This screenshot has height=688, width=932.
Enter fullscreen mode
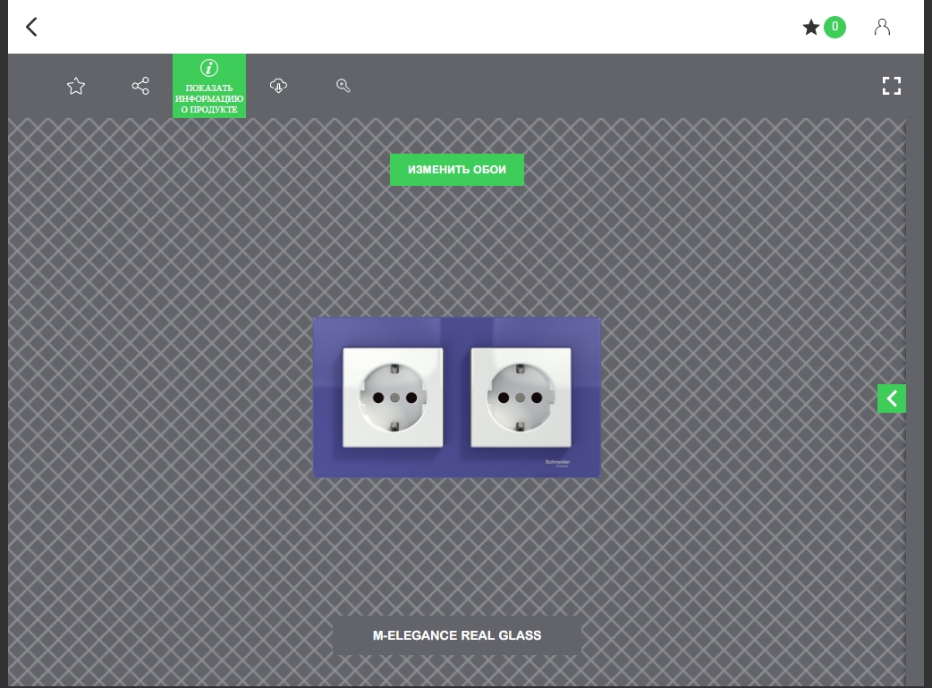coord(892,86)
